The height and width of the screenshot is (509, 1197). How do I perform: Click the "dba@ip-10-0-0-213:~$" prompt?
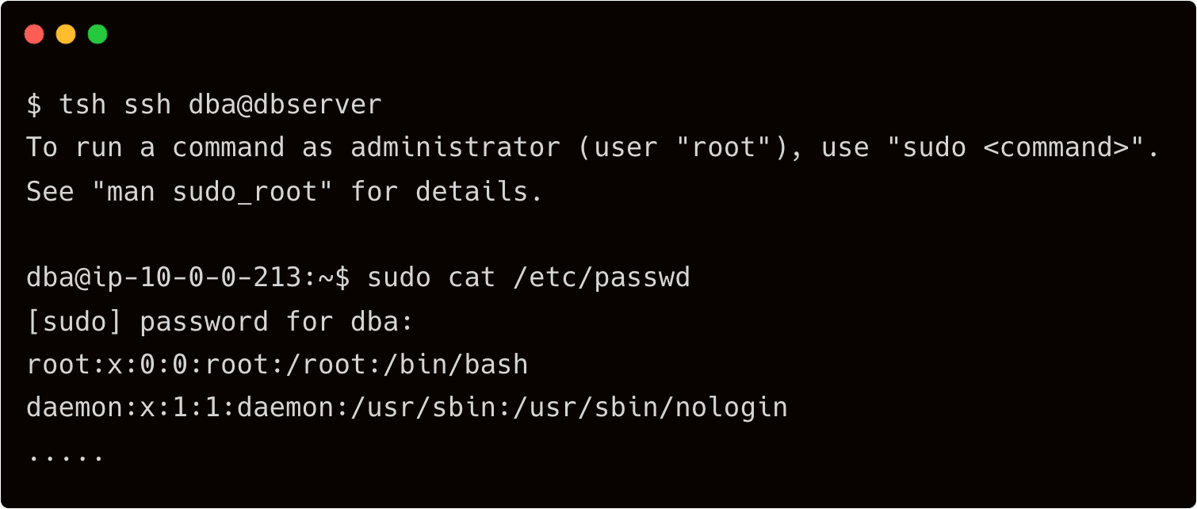click(189, 277)
